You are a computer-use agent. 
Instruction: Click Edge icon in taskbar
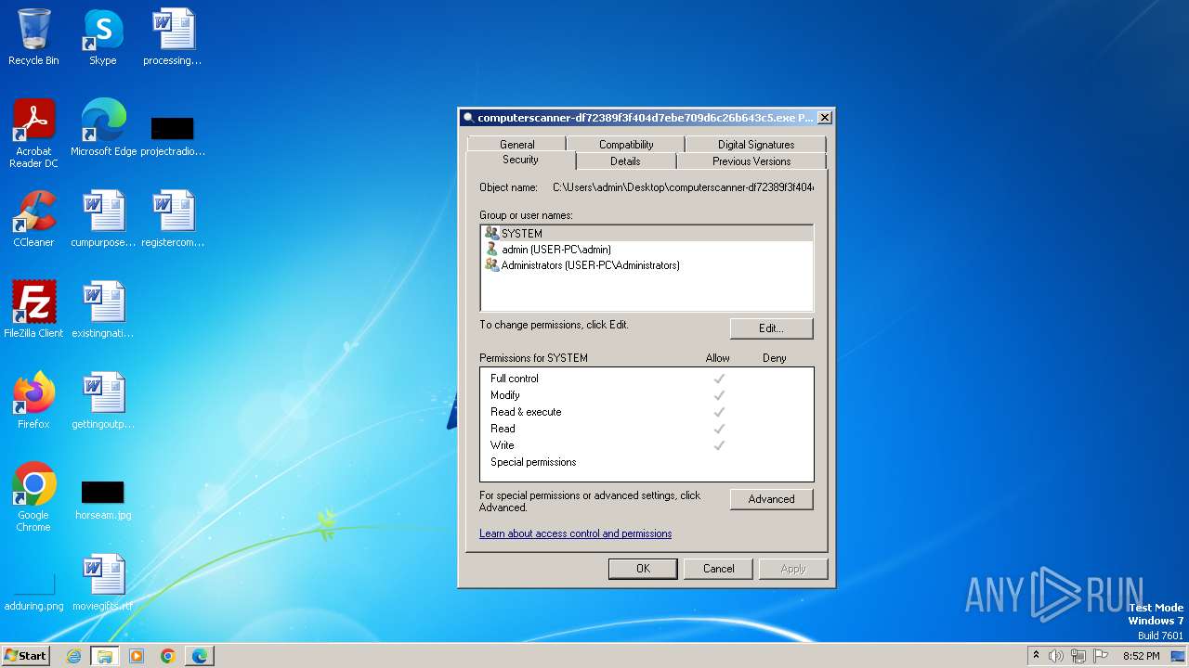point(200,656)
